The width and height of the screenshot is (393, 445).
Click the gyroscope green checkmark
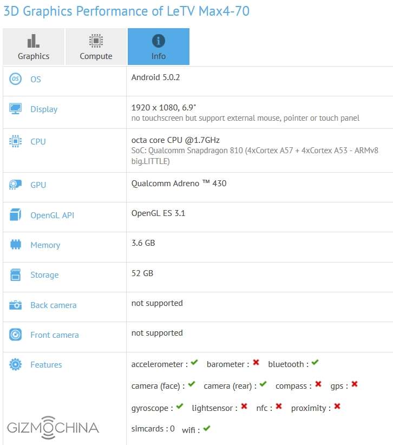pos(180,406)
